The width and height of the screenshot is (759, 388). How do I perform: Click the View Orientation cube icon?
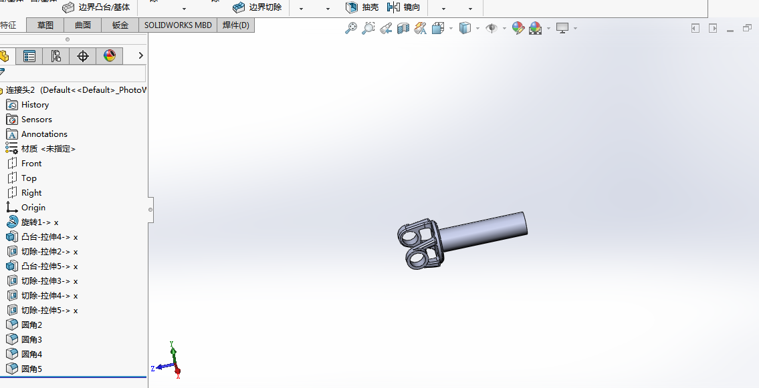pos(437,28)
